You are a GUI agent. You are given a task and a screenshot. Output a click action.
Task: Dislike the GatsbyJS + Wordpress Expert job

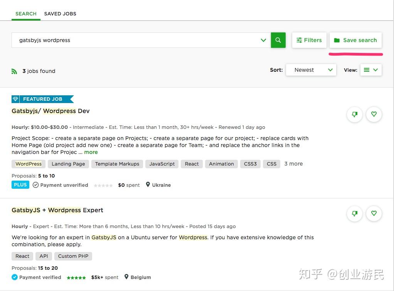[x=355, y=213]
